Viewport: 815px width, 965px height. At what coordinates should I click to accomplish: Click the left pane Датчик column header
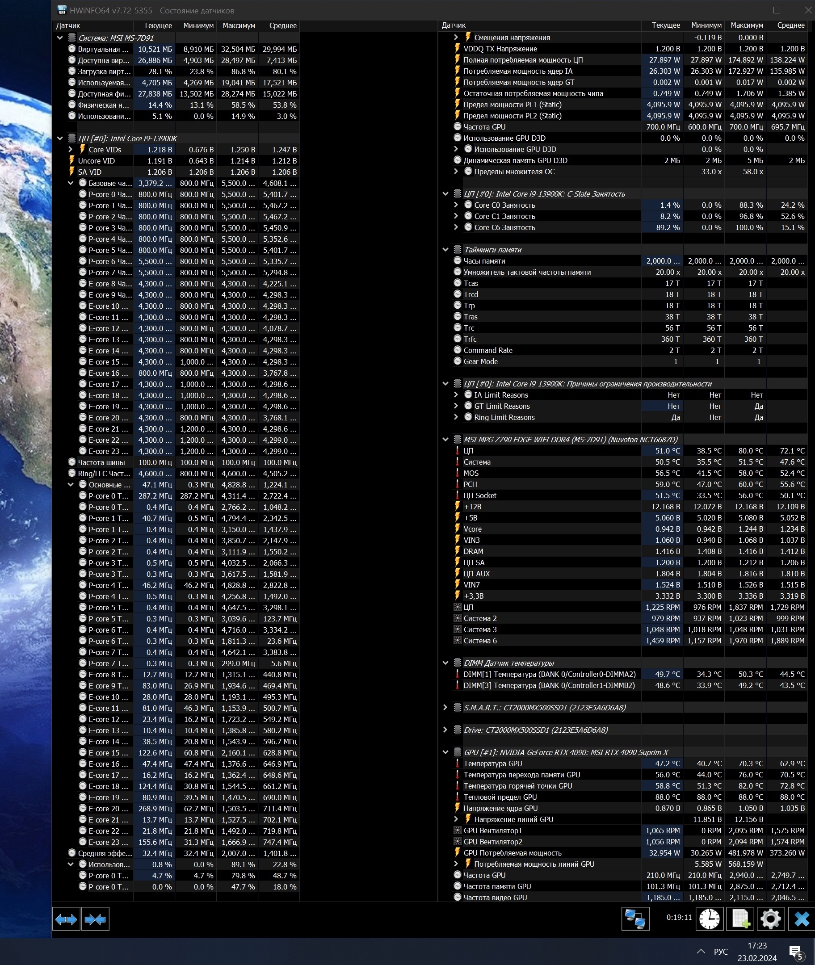[x=93, y=26]
